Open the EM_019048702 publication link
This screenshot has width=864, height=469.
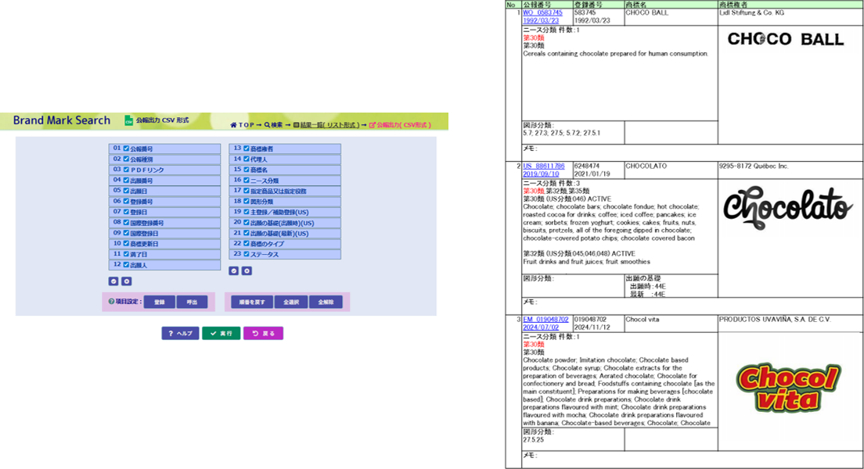click(x=545, y=319)
